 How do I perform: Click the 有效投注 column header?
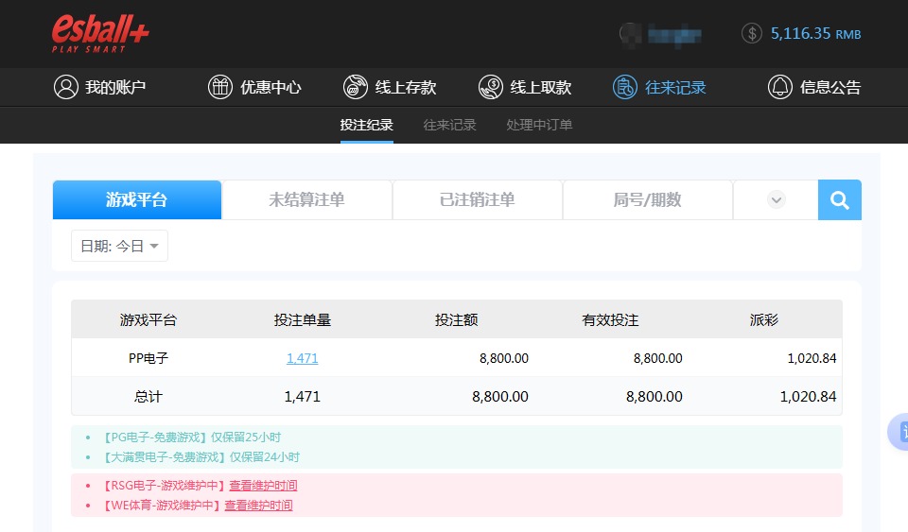point(610,319)
